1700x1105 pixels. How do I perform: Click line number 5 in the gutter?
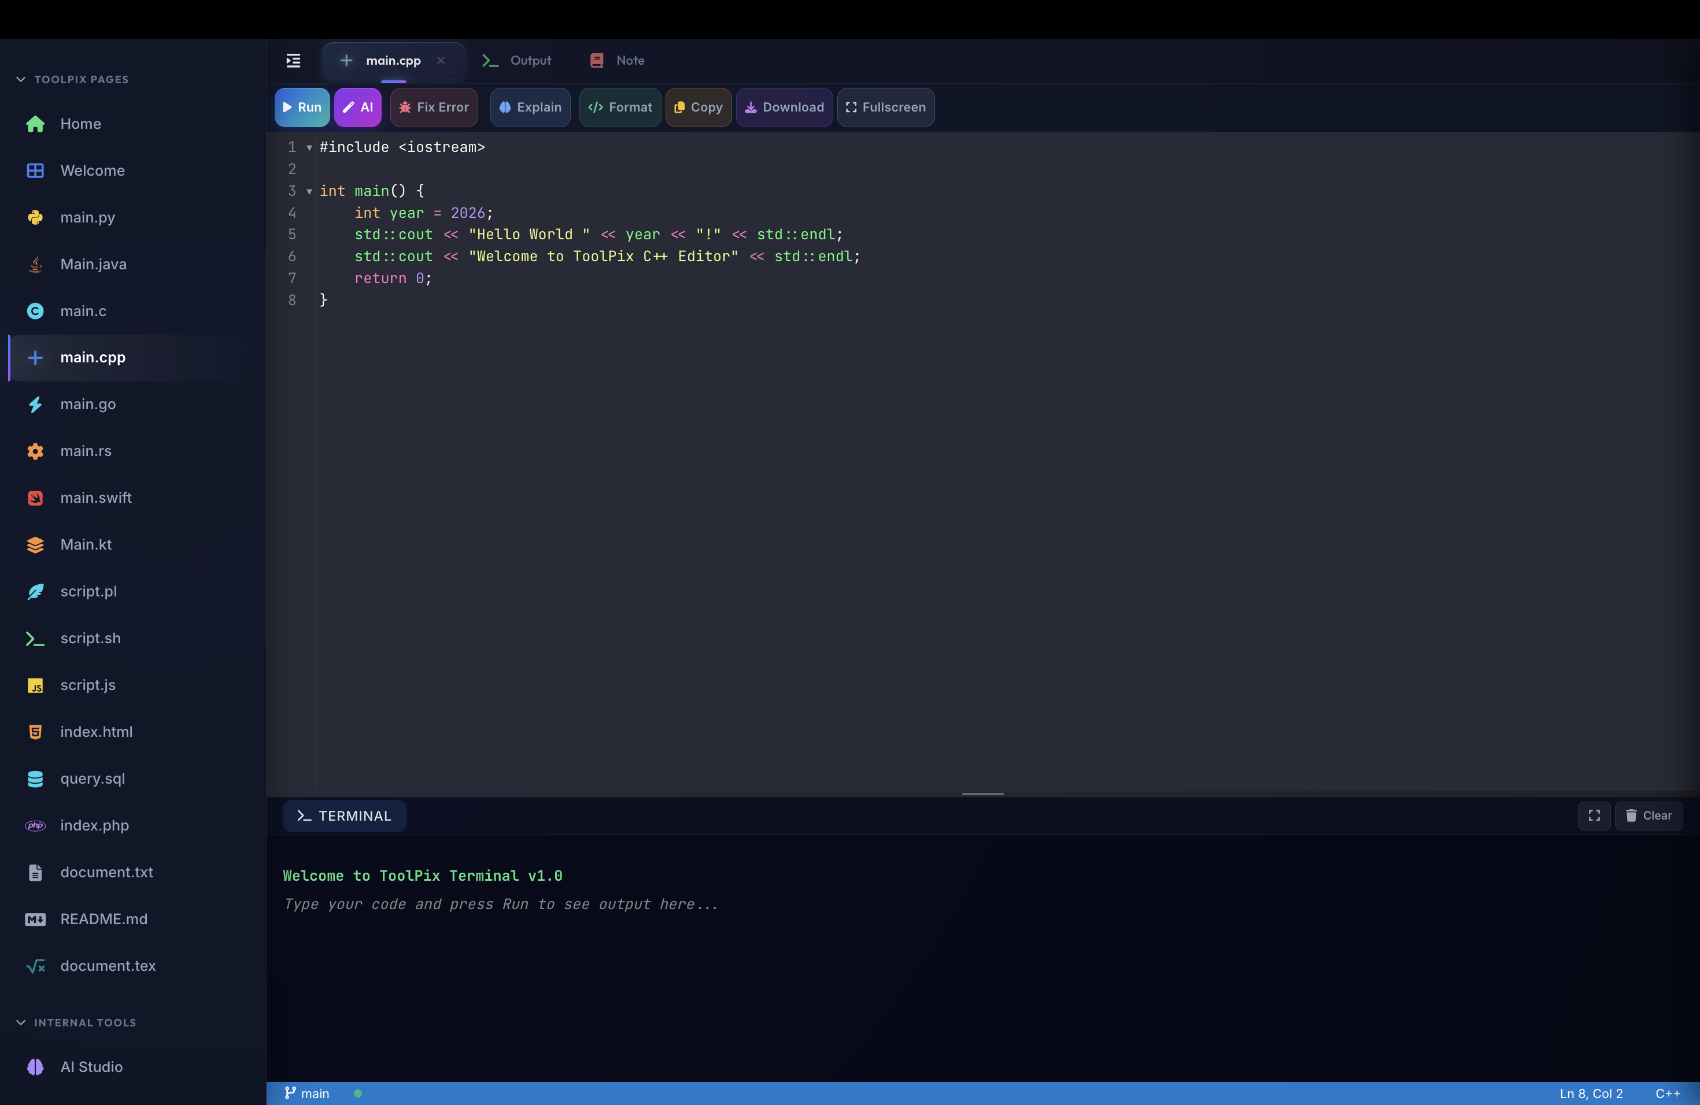click(x=291, y=235)
